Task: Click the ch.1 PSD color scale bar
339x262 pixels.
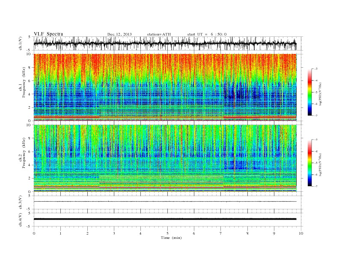Action: (x=309, y=92)
